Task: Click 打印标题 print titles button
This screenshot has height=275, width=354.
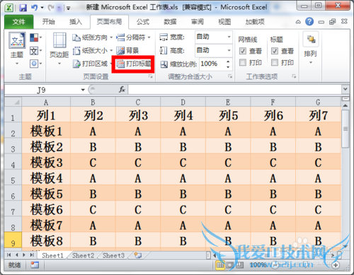Action: pyautogui.click(x=134, y=64)
